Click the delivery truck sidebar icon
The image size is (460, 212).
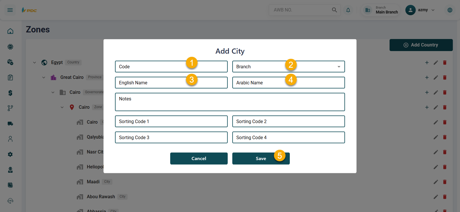click(x=10, y=124)
